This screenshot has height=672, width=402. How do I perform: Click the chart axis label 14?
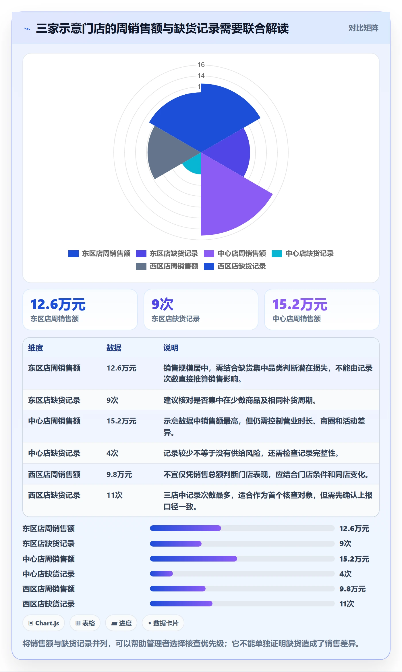coord(201,76)
